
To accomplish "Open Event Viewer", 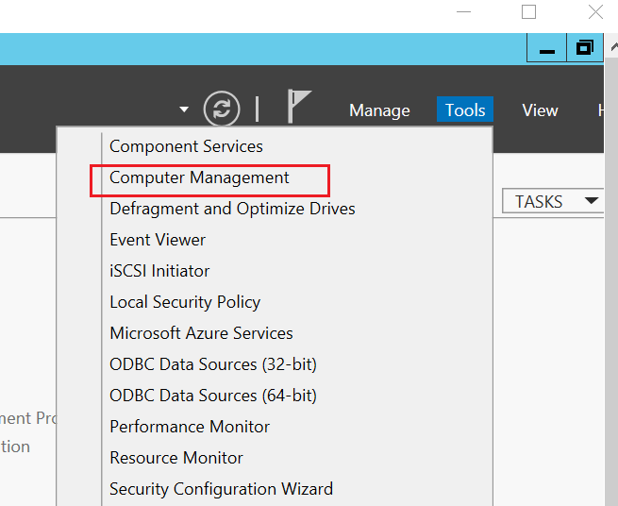I will coord(158,240).
